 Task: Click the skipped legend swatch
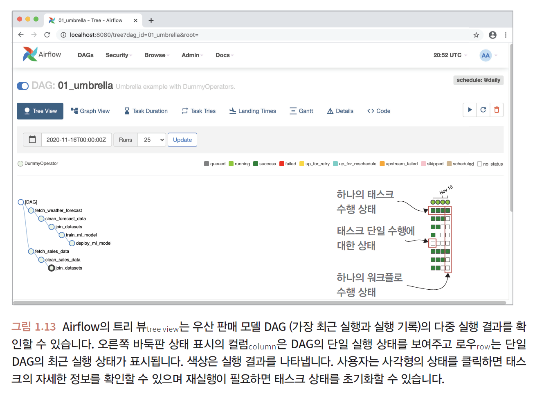point(423,164)
